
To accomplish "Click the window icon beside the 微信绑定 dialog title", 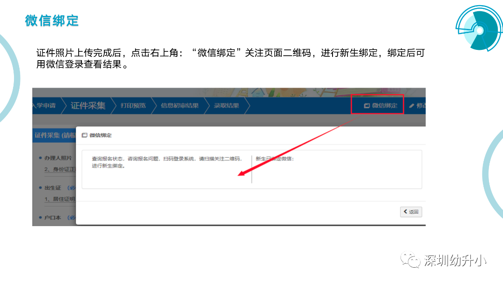I will (84, 135).
